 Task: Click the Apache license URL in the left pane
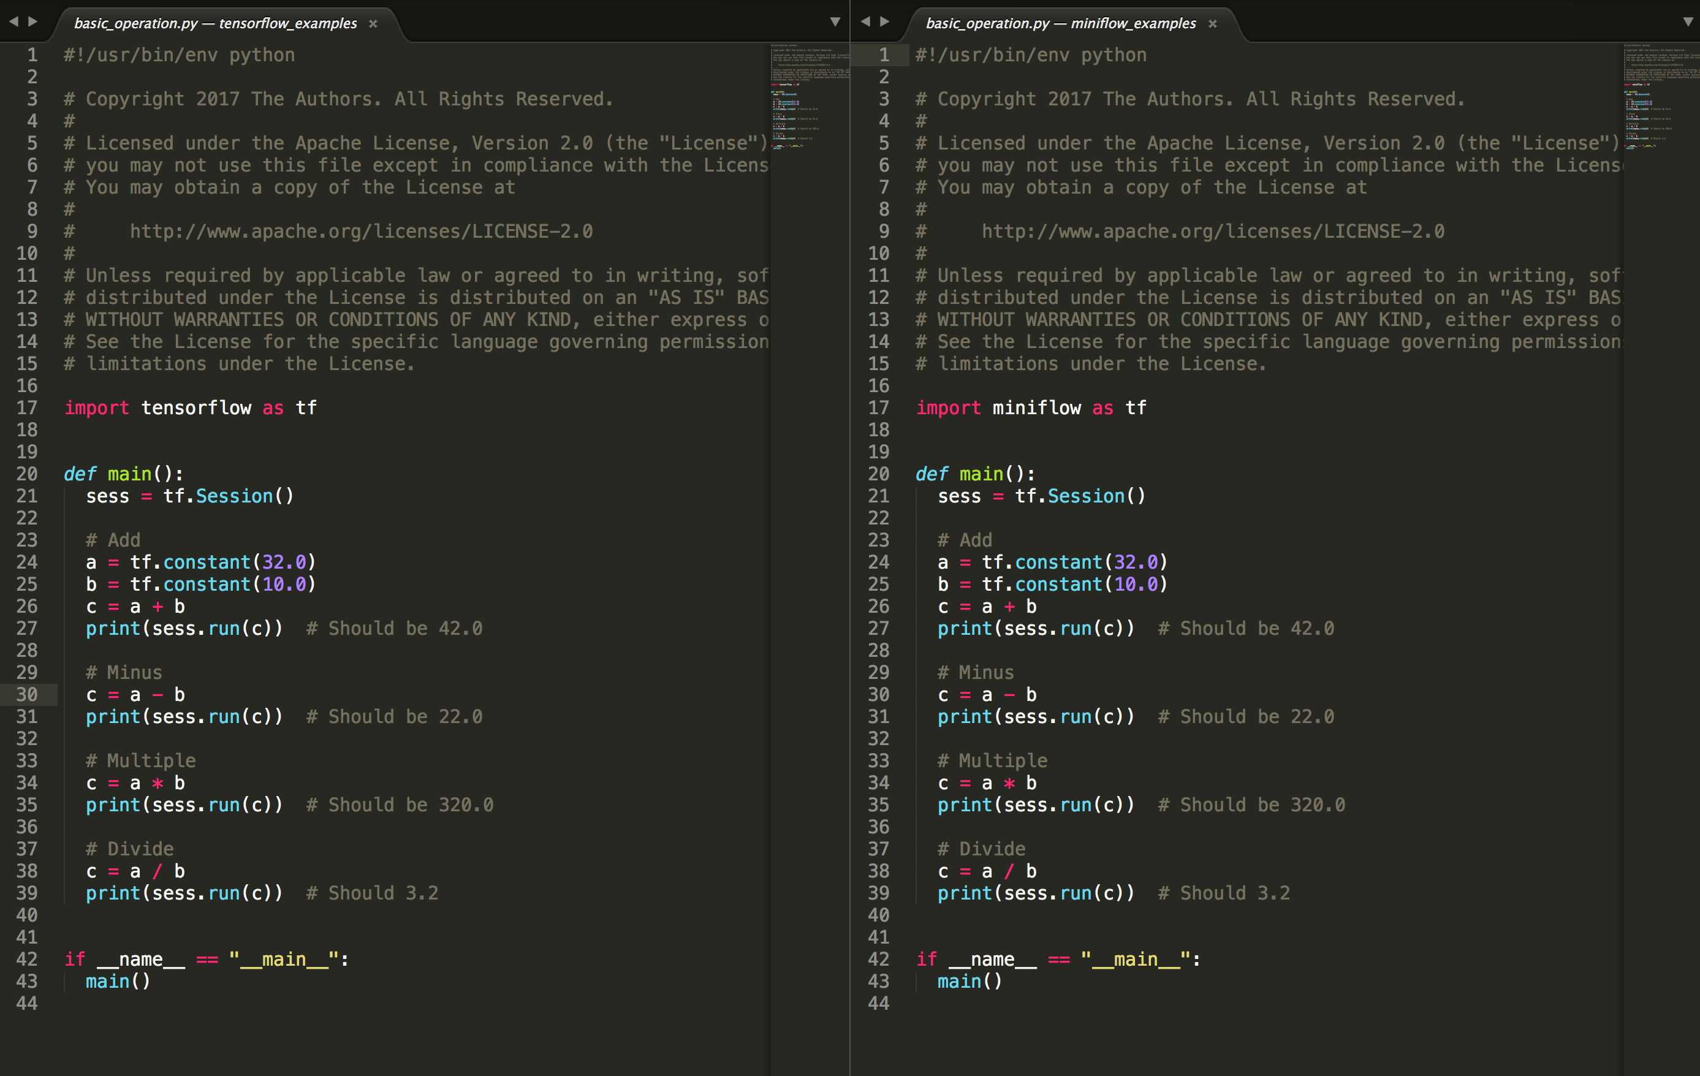[361, 232]
